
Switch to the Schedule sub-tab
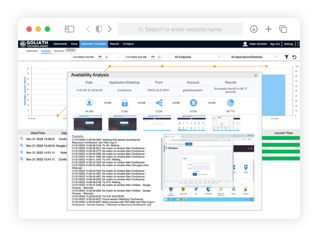tap(59, 51)
